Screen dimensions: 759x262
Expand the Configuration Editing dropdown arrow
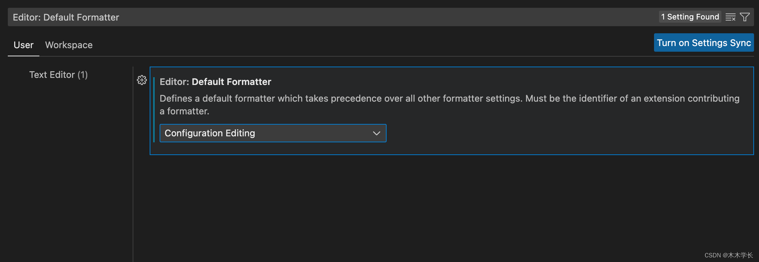pyautogui.click(x=376, y=133)
